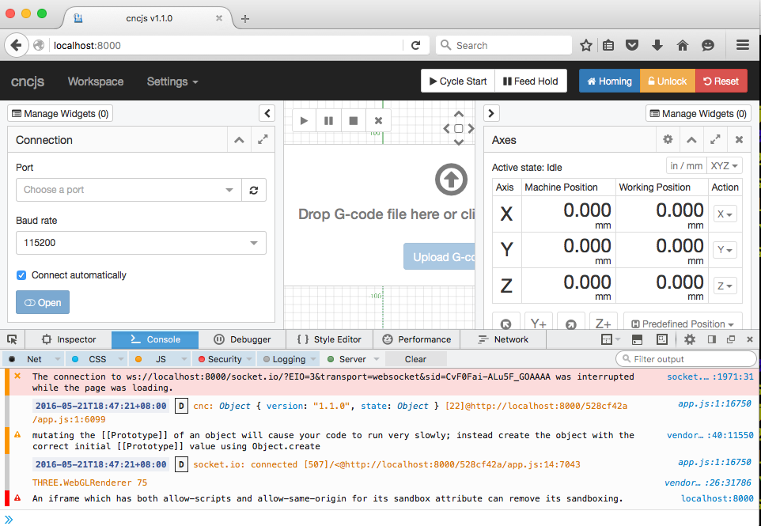Start G-code playback in the visualizer
This screenshot has height=526, width=761.
(304, 121)
